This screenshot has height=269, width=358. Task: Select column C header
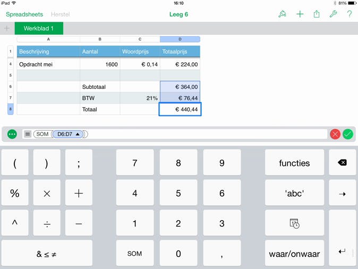[x=140, y=39]
